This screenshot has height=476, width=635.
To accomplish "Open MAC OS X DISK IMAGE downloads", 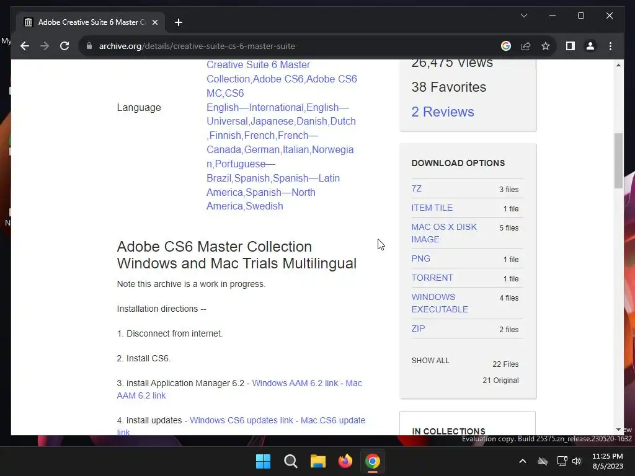I will (444, 233).
